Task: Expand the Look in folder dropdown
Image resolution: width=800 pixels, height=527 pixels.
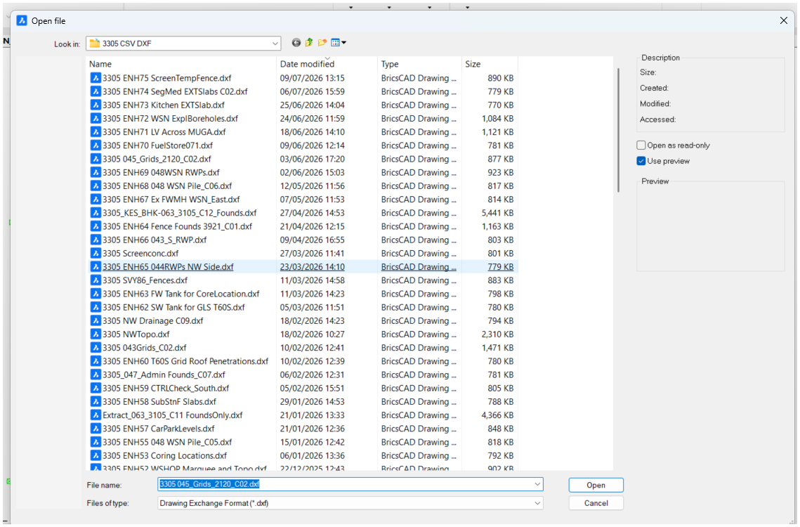Action: click(275, 44)
